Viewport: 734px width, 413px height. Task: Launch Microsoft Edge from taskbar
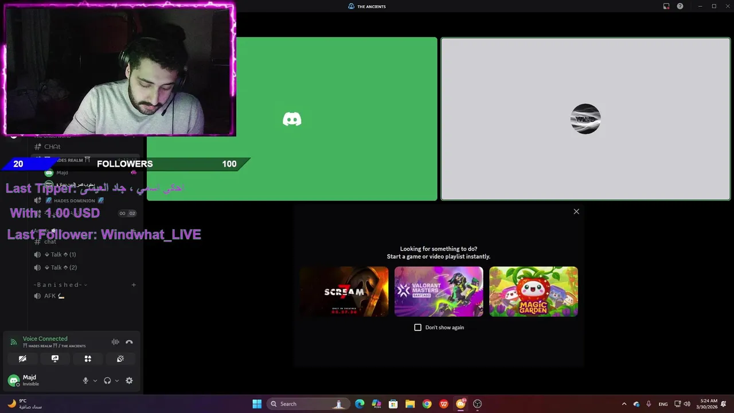360,404
